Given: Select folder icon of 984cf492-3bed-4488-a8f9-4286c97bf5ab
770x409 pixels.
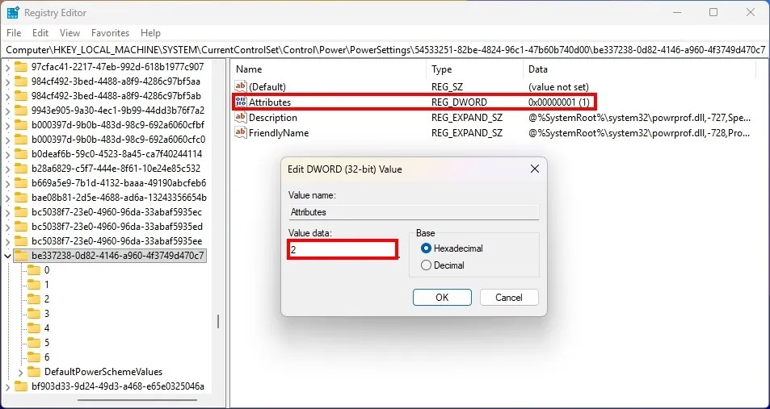Looking at the screenshot, I should (21, 96).
